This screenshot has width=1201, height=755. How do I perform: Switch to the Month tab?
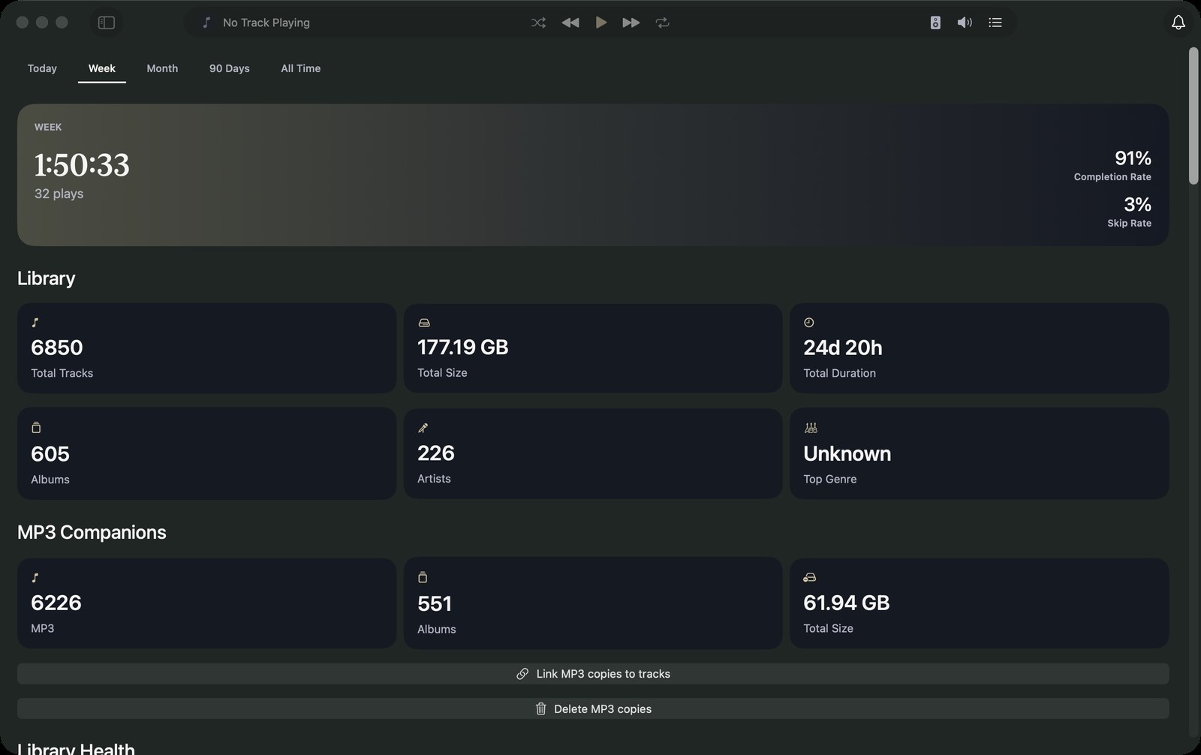(x=162, y=68)
